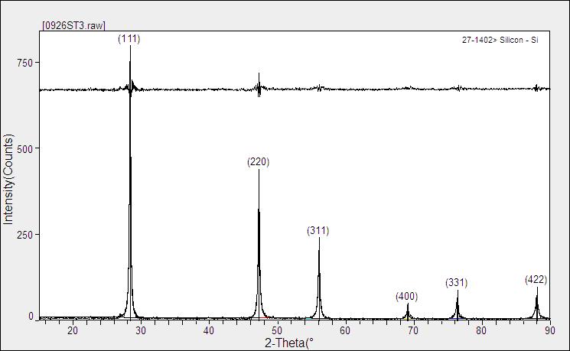Viewport: 570px width, 351px height.
Task: Click the 2-Theta axis title
Action: pos(289,343)
